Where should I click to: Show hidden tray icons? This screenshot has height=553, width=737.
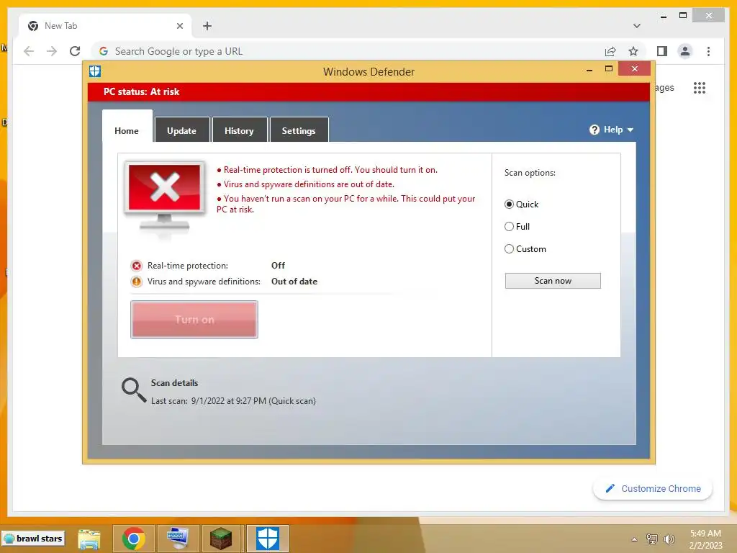[634, 539]
